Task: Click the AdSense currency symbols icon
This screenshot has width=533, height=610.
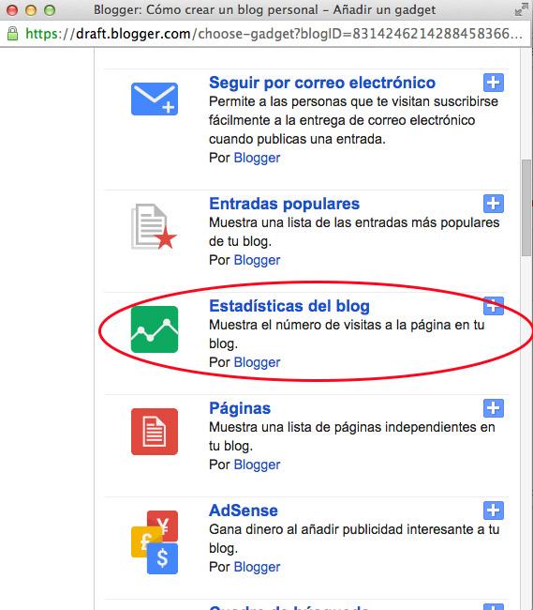Action: coord(155,541)
